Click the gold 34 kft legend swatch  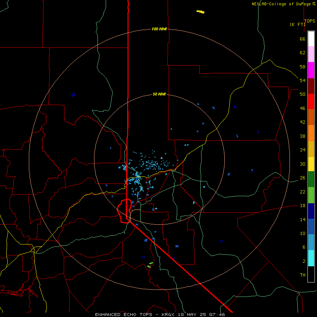(311, 149)
